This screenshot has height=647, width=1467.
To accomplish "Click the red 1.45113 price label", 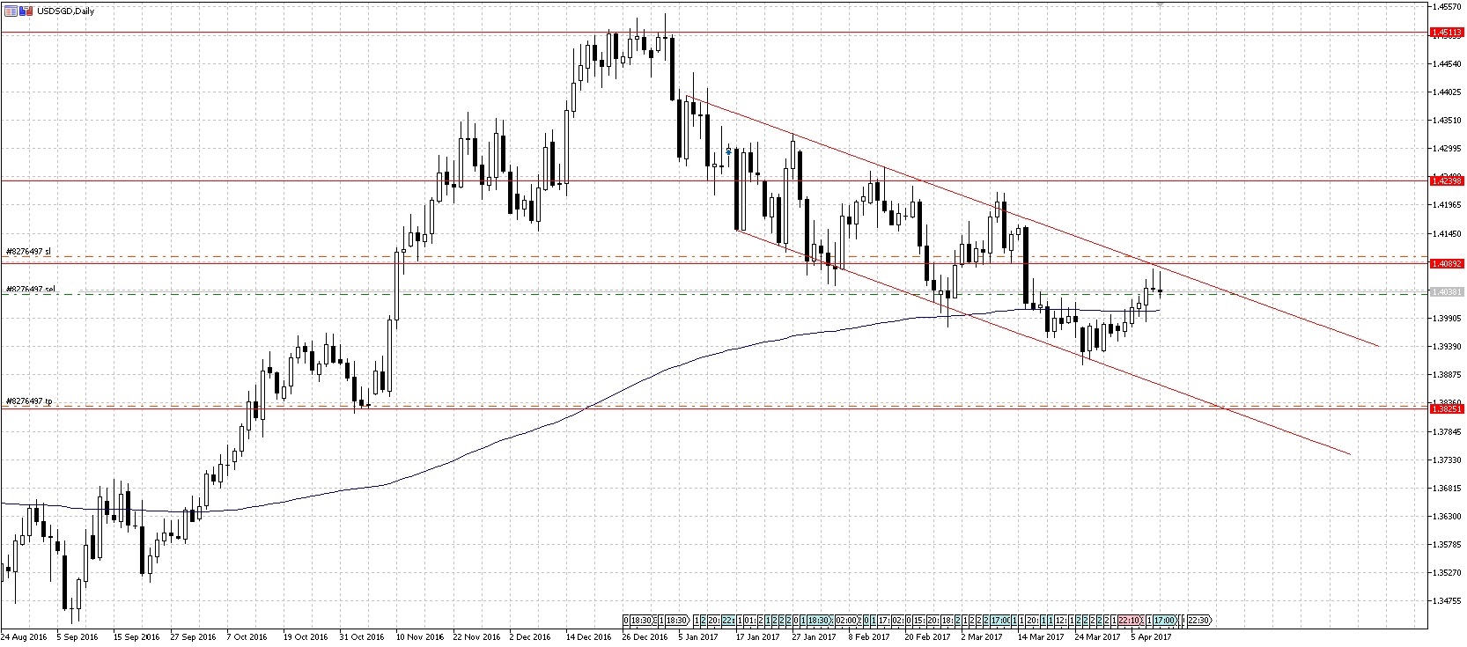I will point(1447,33).
